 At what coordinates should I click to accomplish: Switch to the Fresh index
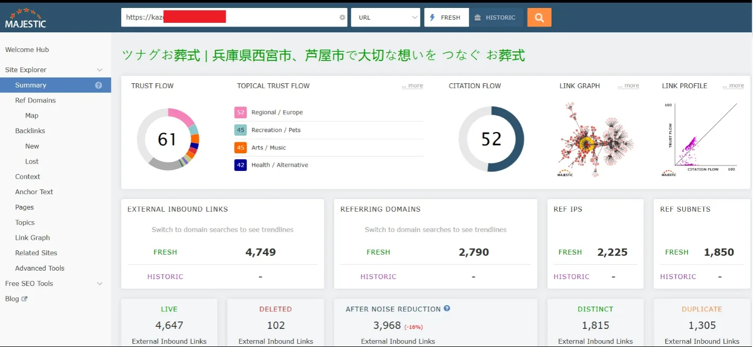click(x=446, y=18)
